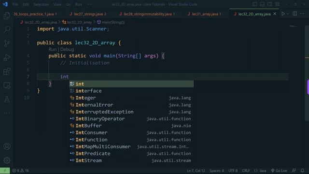Select 'IntFunction' suggestion
The width and height of the screenshot is (309, 174).
point(131,140)
